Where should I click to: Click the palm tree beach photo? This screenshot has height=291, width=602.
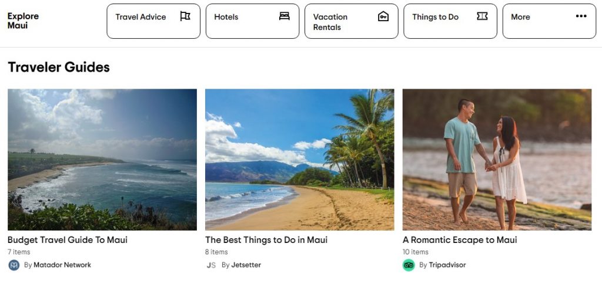tap(299, 159)
